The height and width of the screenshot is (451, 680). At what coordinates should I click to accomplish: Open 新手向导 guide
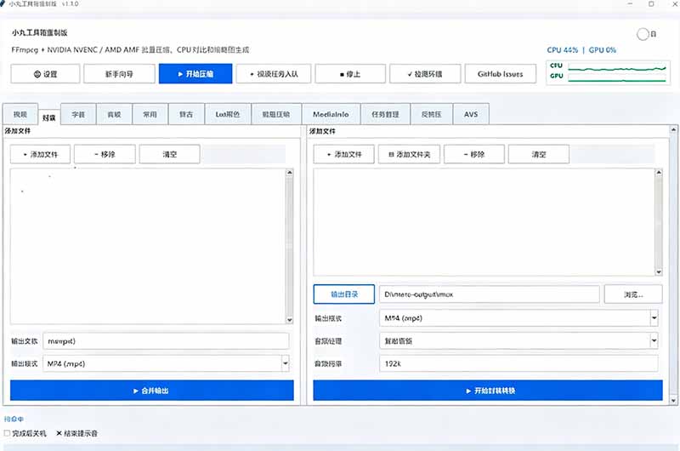(119, 74)
